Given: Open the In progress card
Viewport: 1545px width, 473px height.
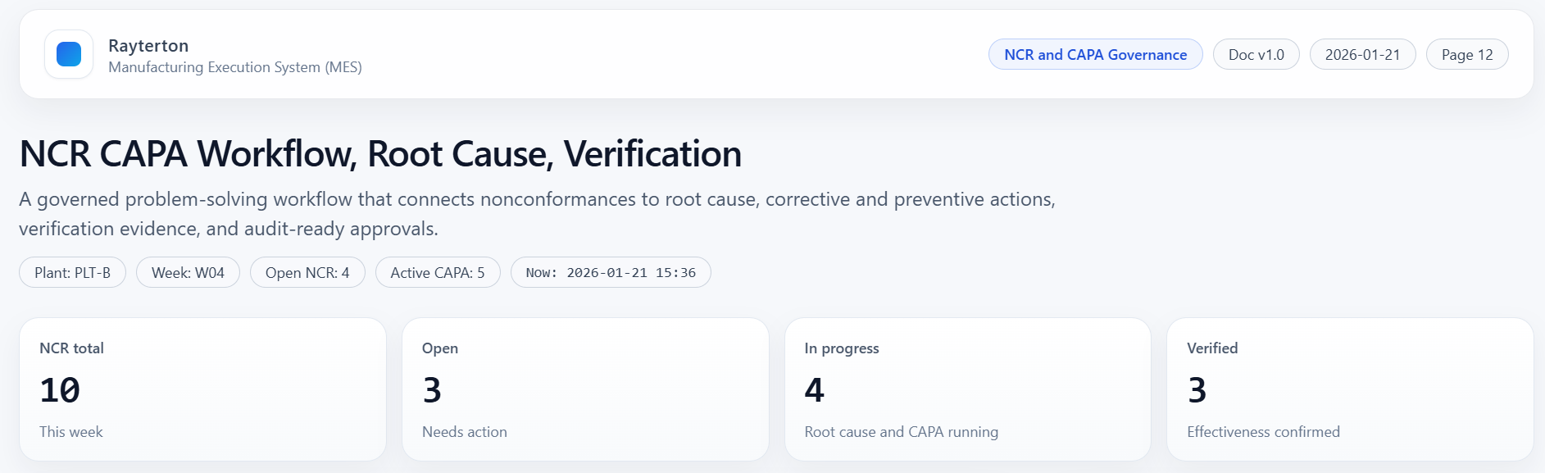Looking at the screenshot, I should coord(967,389).
